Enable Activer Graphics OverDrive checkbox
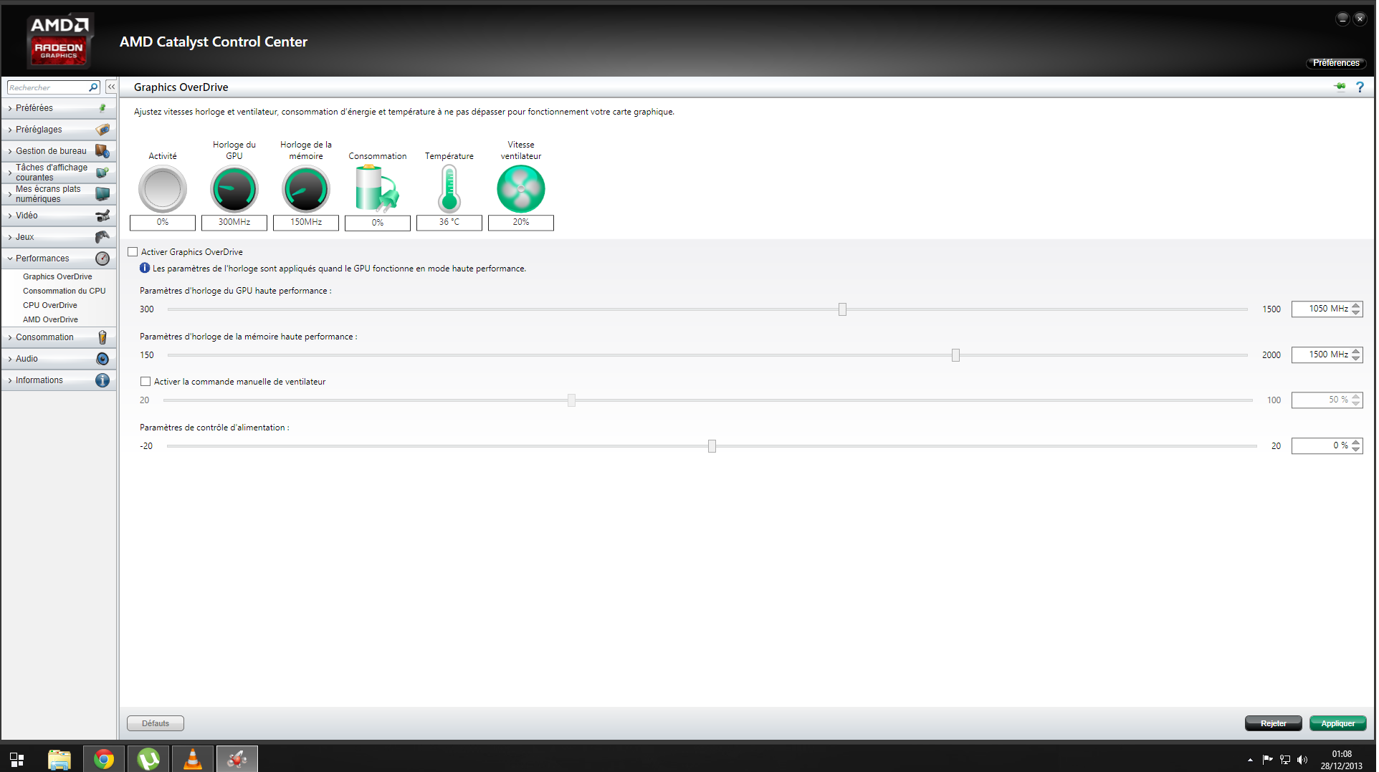The width and height of the screenshot is (1379, 772). (133, 252)
